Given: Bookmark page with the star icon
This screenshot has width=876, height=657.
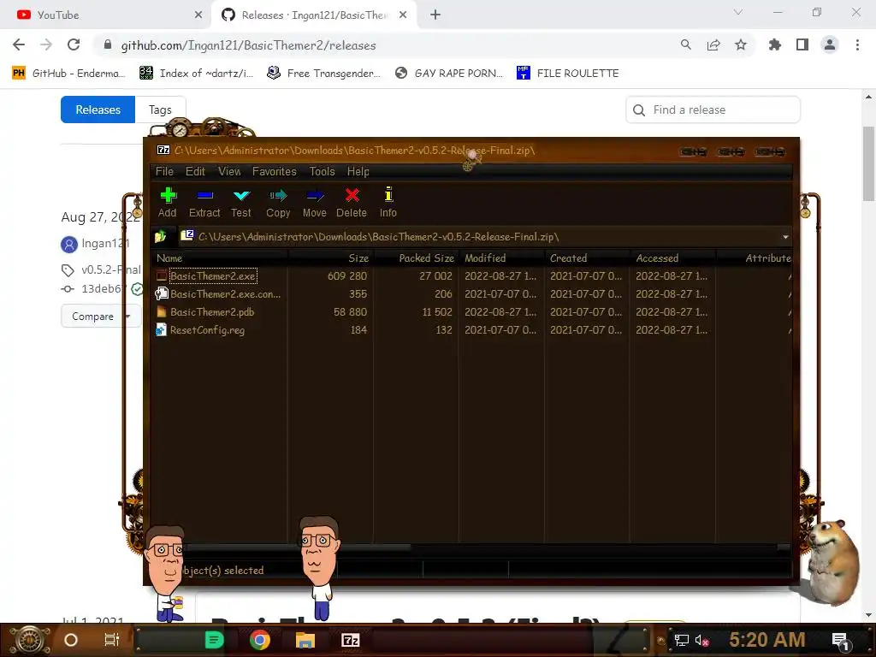Looking at the screenshot, I should coord(740,45).
